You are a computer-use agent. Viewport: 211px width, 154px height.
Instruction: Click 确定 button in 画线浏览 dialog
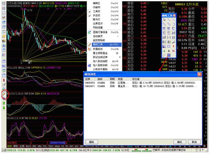(x=180, y=142)
